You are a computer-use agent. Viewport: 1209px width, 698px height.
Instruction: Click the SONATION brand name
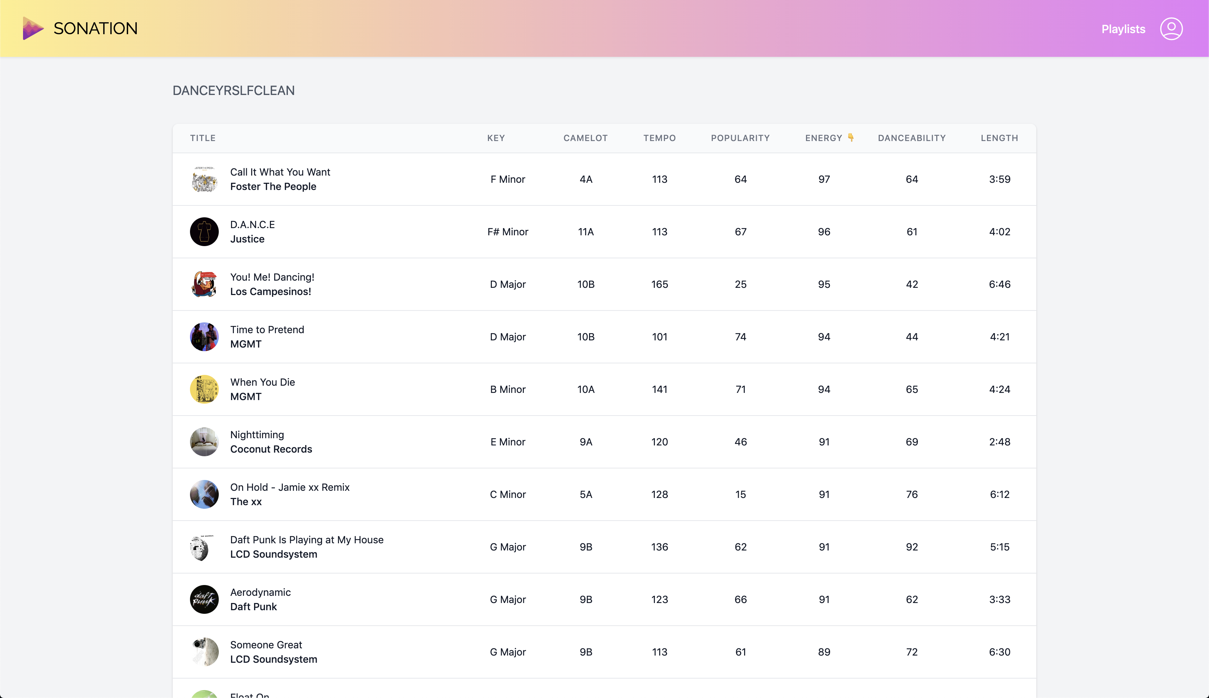pyautogui.click(x=95, y=28)
